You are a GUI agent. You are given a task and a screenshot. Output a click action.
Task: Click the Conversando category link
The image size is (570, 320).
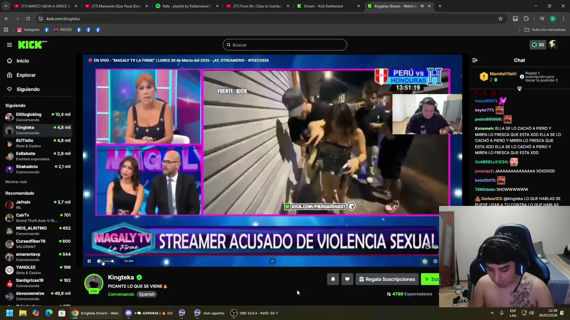coord(121,294)
